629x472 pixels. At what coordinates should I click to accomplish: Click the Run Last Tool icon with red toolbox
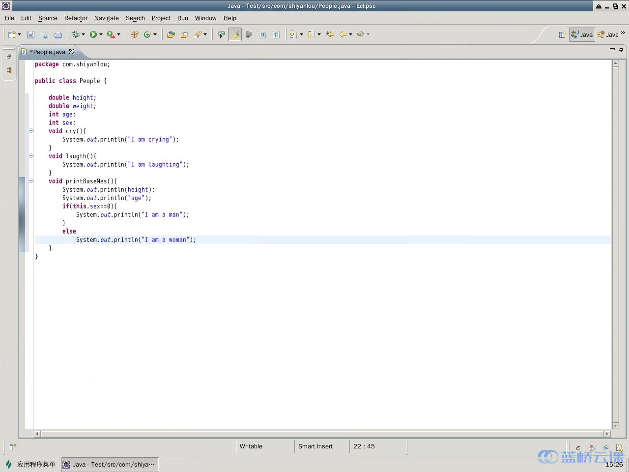point(111,34)
